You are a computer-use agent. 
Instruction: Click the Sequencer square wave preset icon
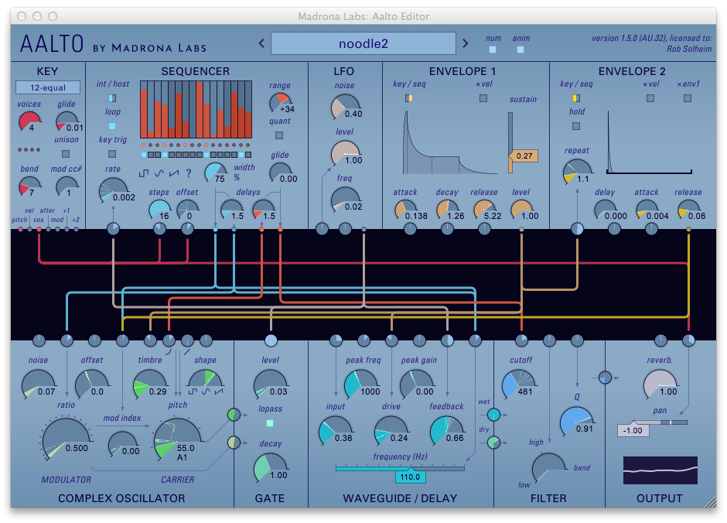pyautogui.click(x=142, y=173)
